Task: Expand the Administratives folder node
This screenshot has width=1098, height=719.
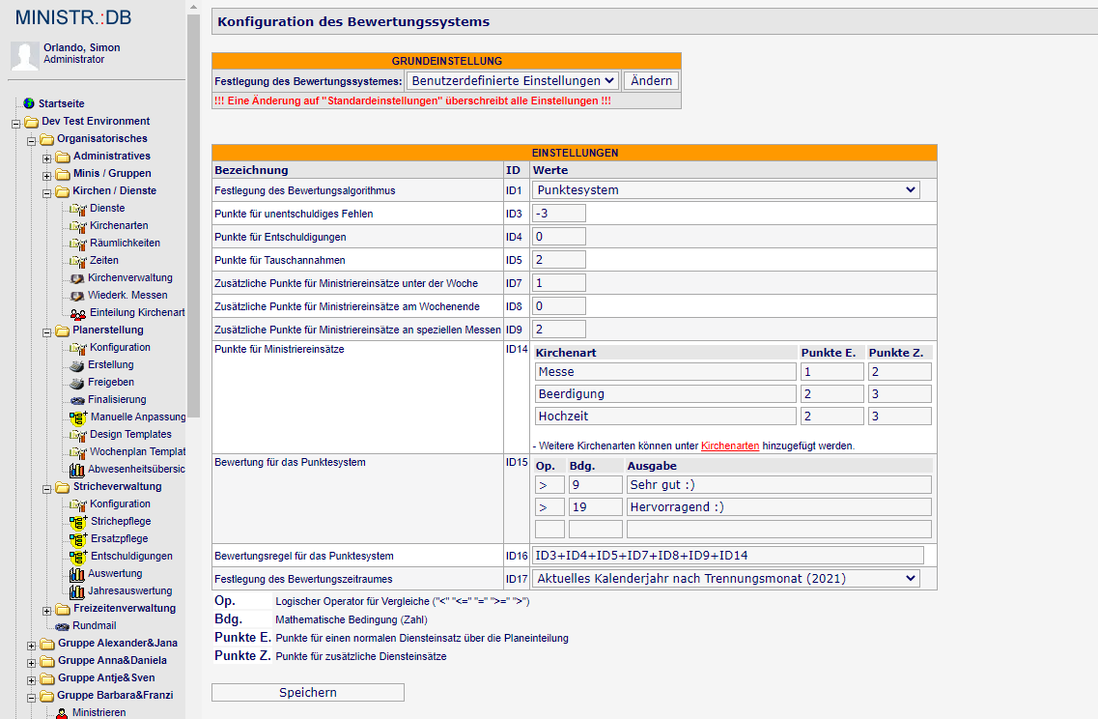Action: coord(47,159)
